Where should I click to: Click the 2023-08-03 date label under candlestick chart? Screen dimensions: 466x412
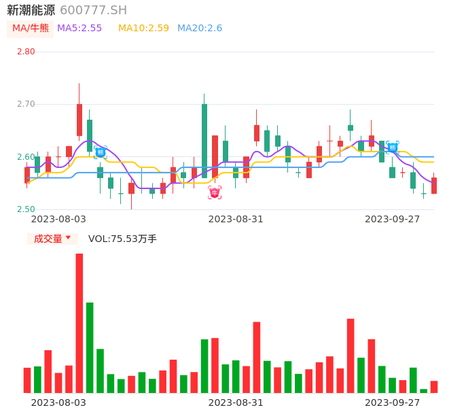tap(58, 219)
